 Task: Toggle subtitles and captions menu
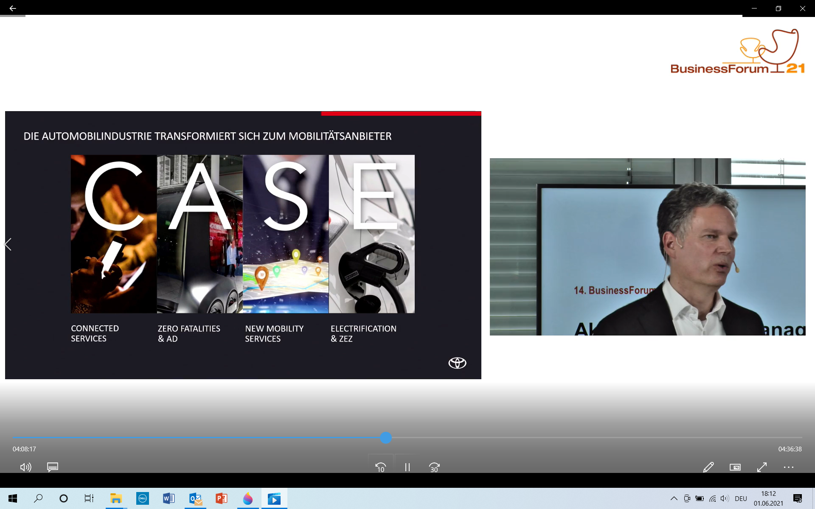pos(53,467)
